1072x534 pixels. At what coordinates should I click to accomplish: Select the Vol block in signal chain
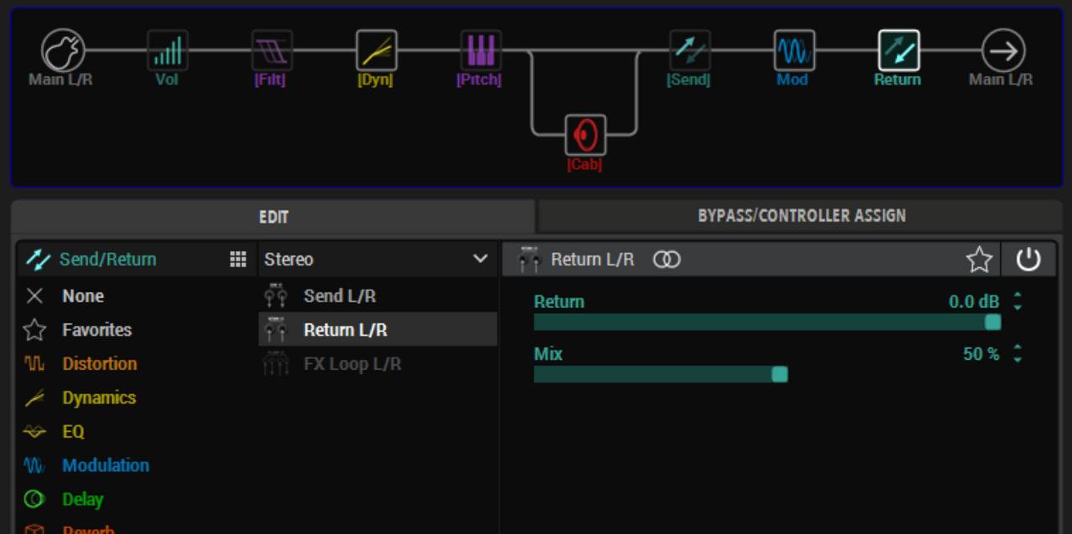pos(167,51)
